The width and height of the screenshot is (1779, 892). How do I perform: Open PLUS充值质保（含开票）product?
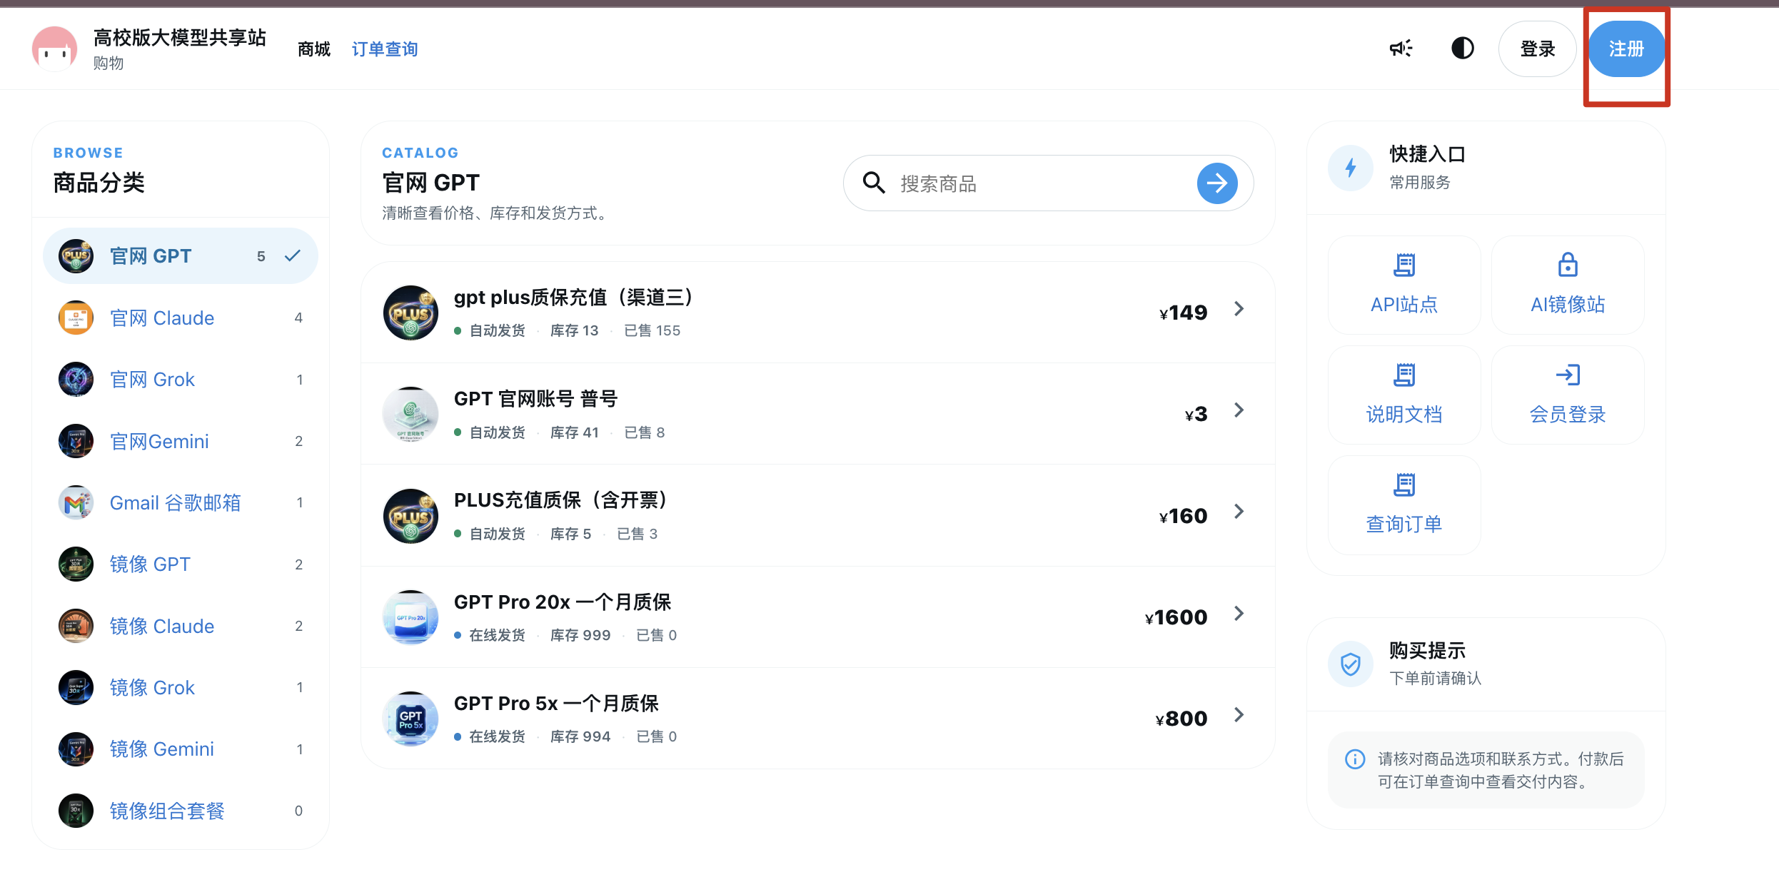pos(818,516)
